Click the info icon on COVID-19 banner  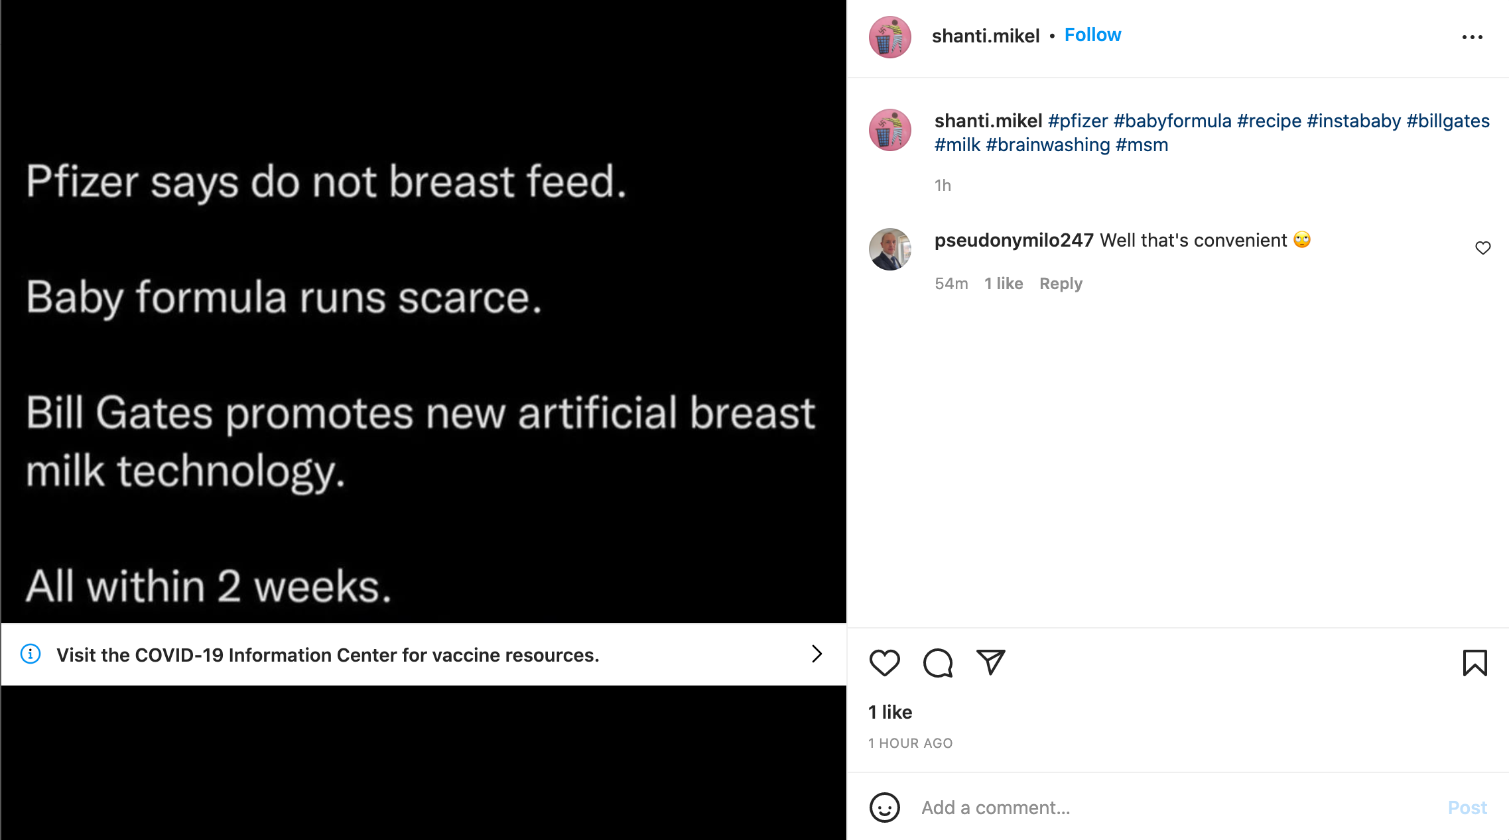[31, 654]
